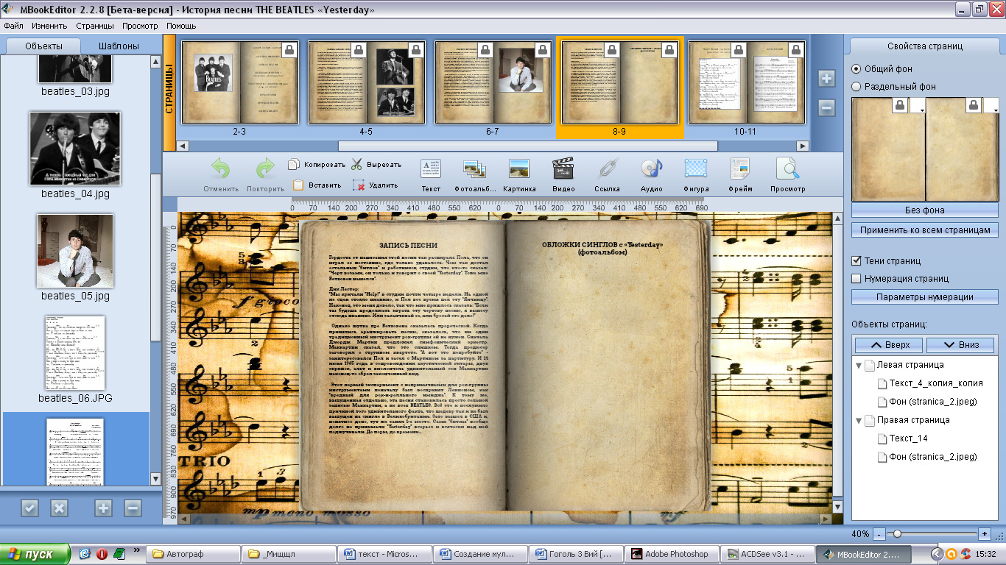Zoom in with the plus zoom button
Image resolution: width=1006 pixels, height=565 pixels.
[x=985, y=533]
